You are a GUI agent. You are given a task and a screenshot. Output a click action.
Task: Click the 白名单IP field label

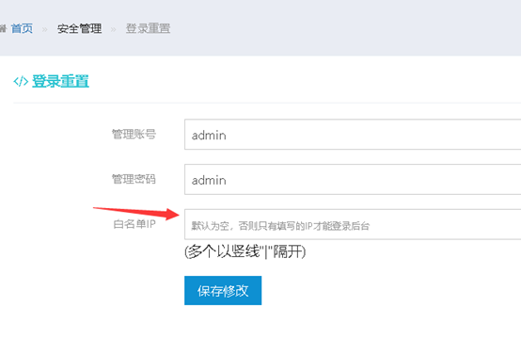point(134,224)
